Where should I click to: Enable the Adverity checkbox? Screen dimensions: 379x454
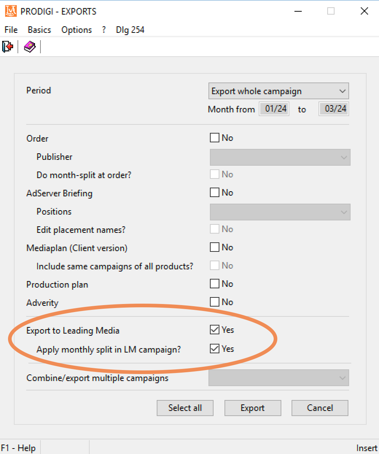215,302
